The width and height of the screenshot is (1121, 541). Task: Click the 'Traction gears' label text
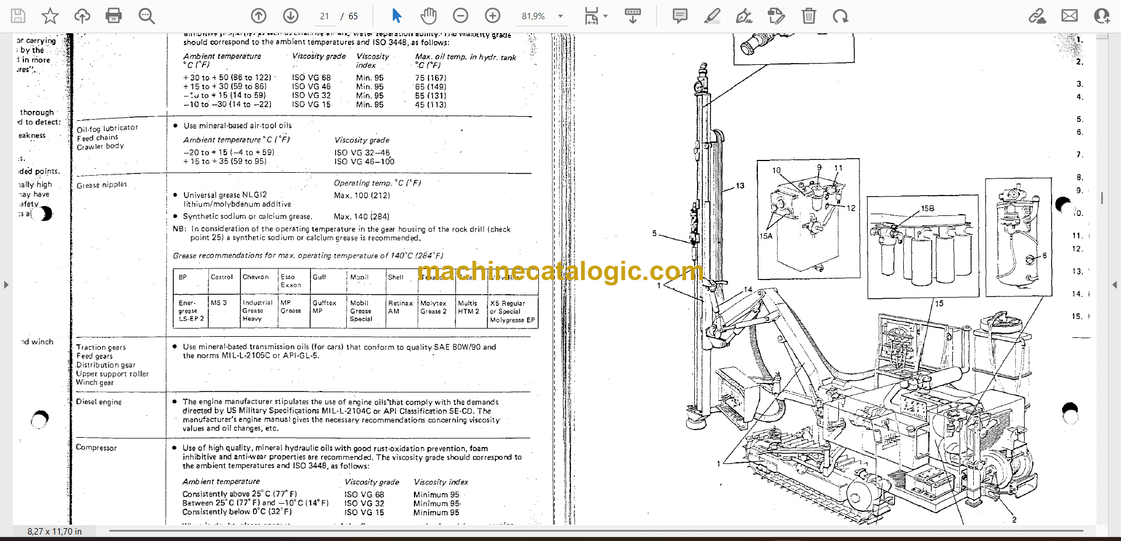[x=101, y=347]
